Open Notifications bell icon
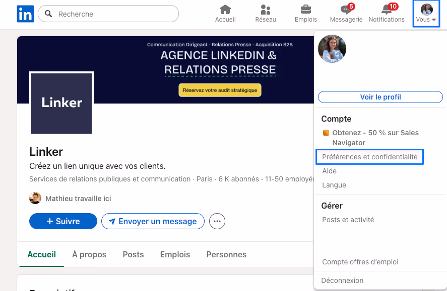This screenshot has height=291, width=447. pyautogui.click(x=387, y=10)
